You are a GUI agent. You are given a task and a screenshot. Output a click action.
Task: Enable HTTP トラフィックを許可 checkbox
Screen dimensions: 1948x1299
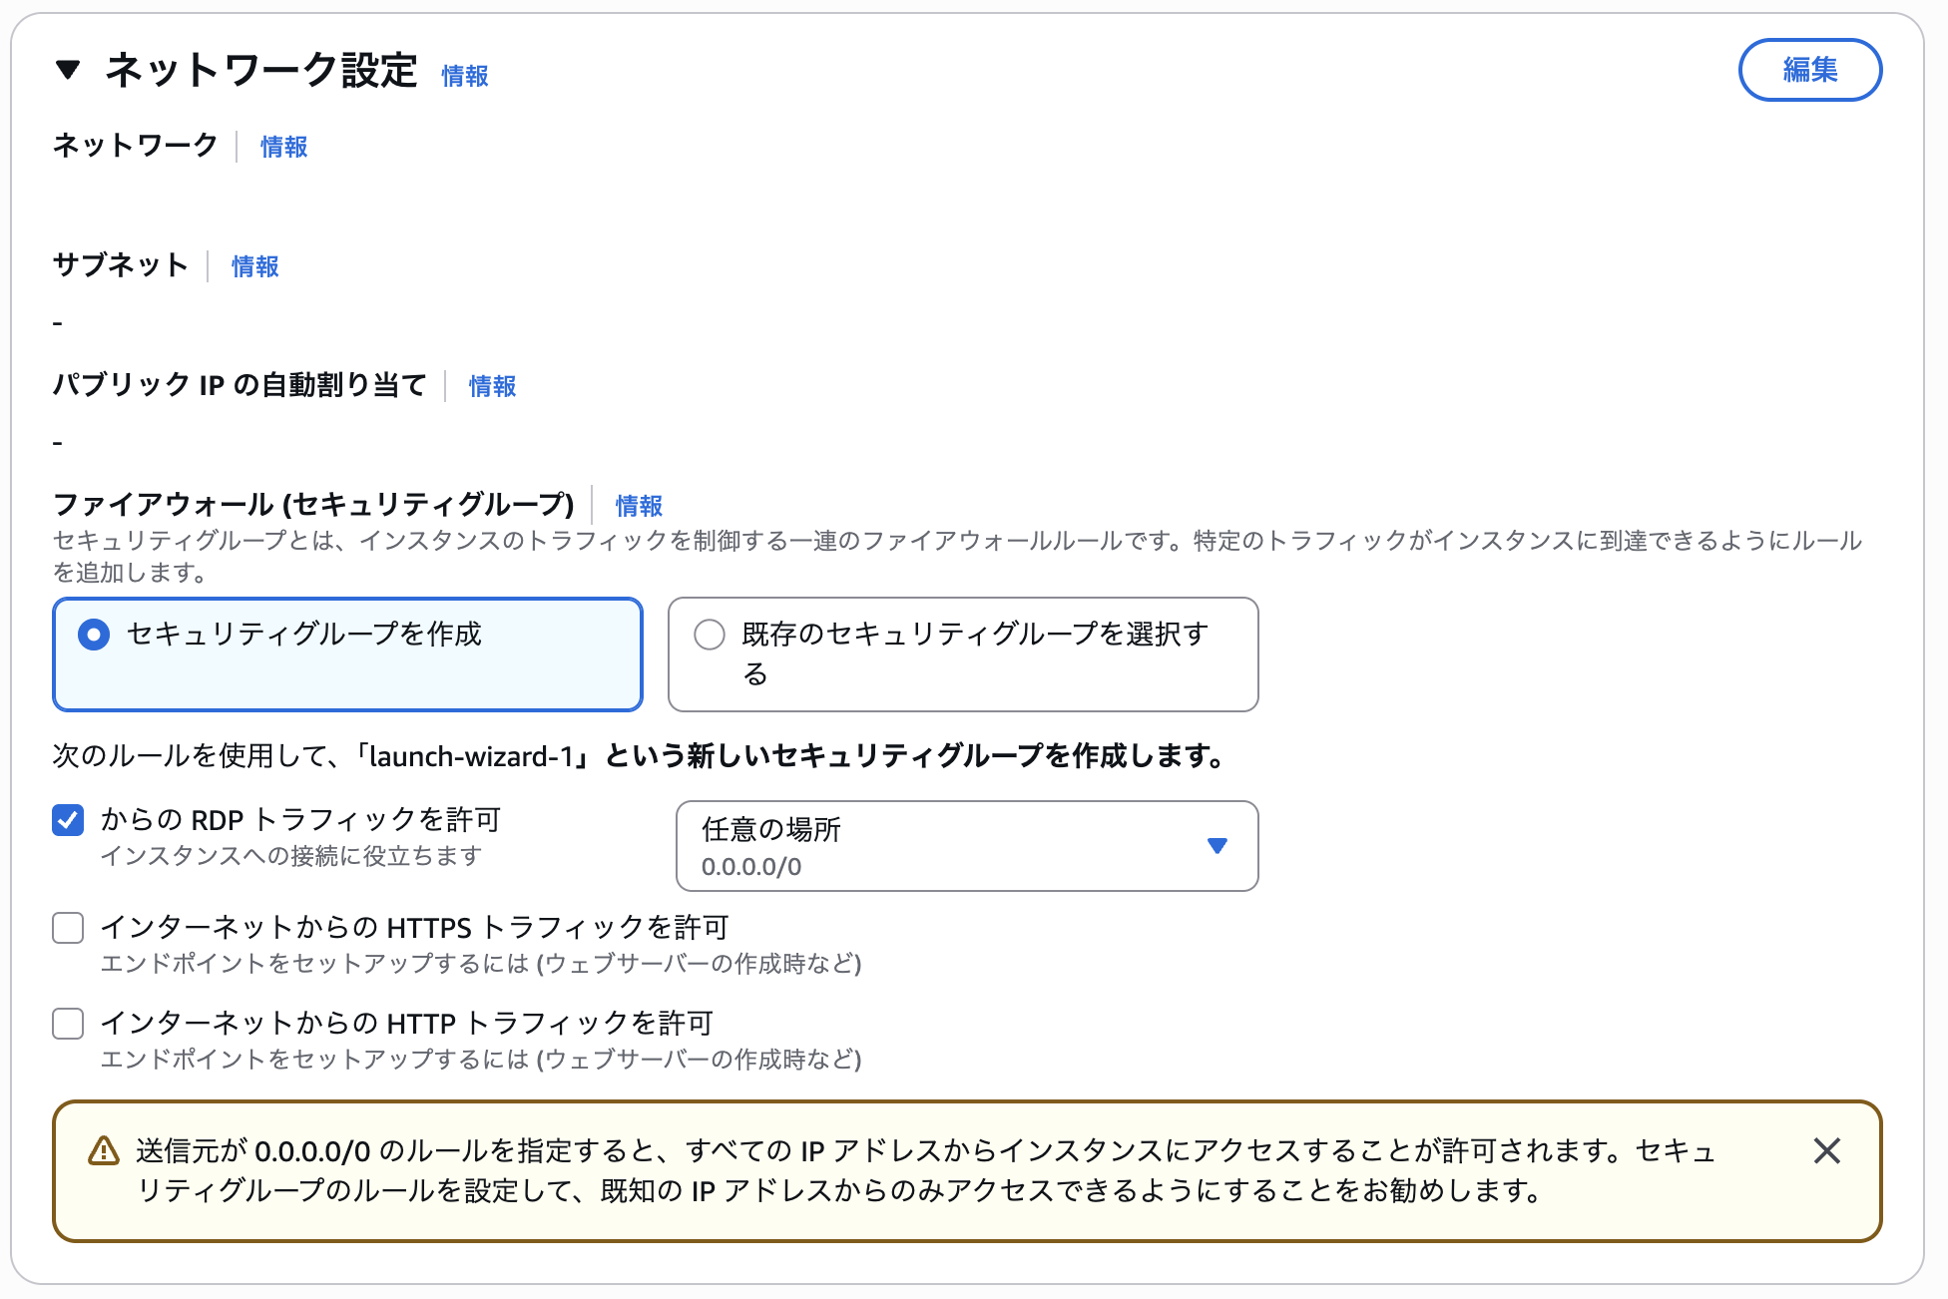pyautogui.click(x=68, y=1024)
